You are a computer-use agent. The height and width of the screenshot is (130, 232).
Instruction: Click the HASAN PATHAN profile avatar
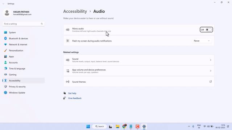tap(7, 13)
